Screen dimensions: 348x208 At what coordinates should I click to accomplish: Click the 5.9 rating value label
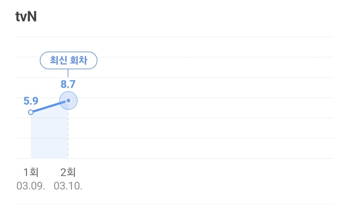31,101
